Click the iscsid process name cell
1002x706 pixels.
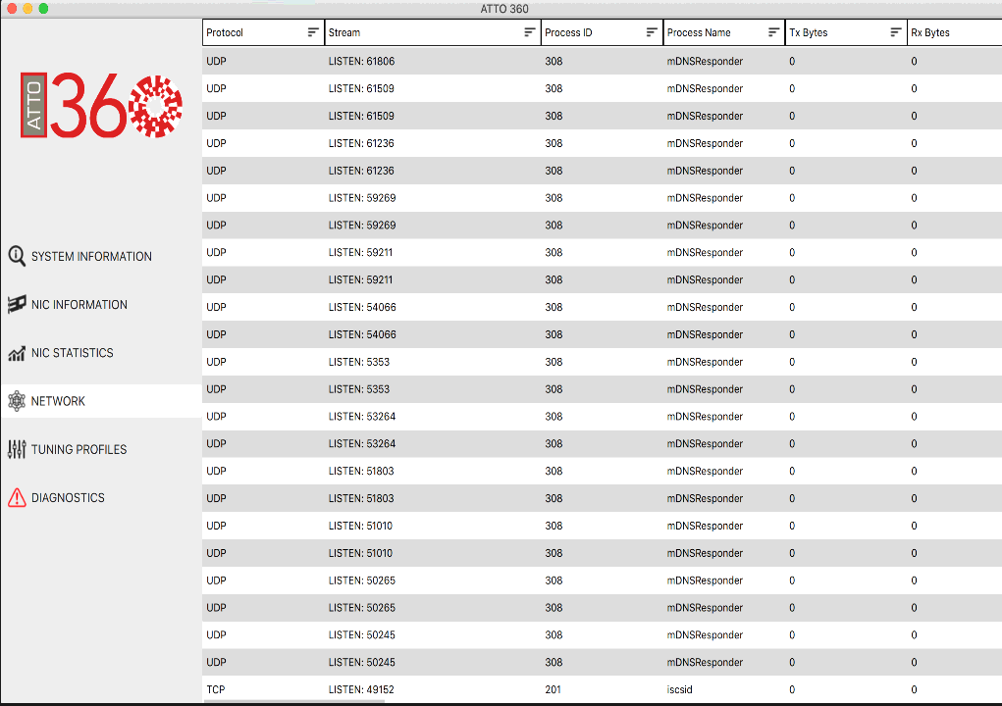tap(680, 690)
